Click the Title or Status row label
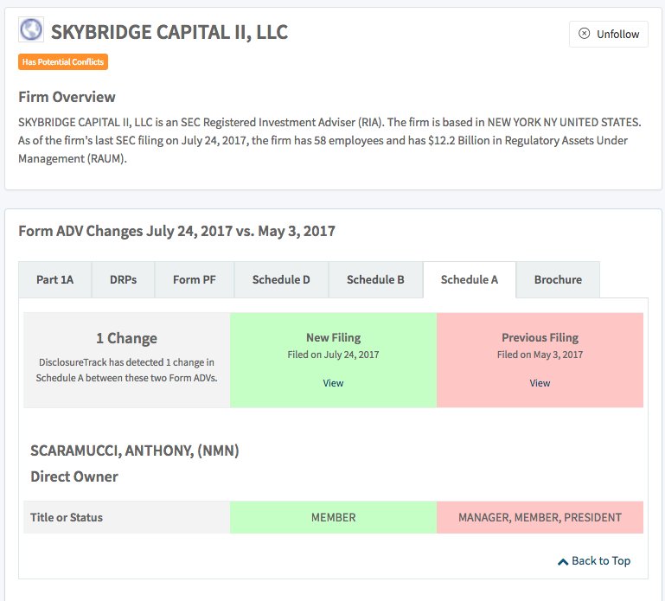Viewport: 665px width, 601px height. [x=67, y=517]
